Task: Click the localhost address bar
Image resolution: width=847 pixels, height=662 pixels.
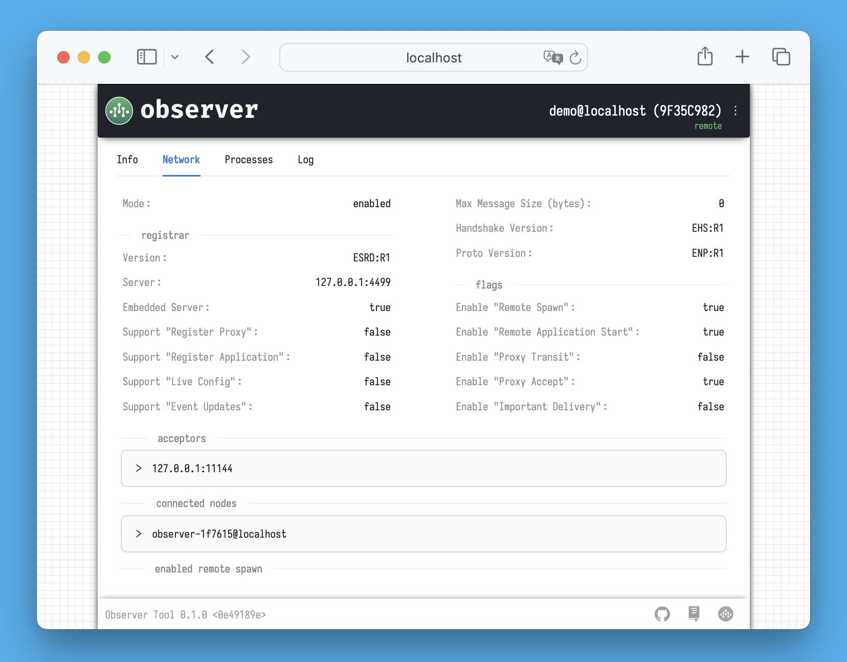Action: [433, 58]
